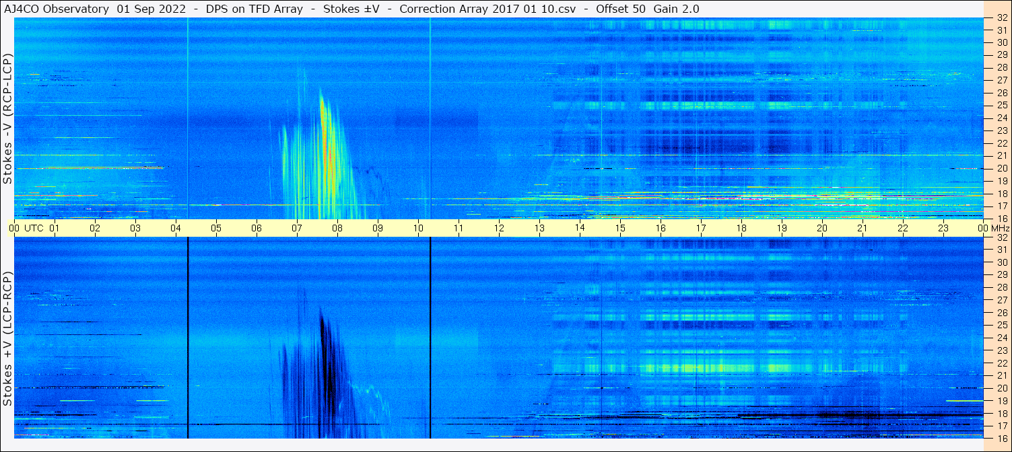Select the 10 hour tick on time axis

pyautogui.click(x=418, y=228)
